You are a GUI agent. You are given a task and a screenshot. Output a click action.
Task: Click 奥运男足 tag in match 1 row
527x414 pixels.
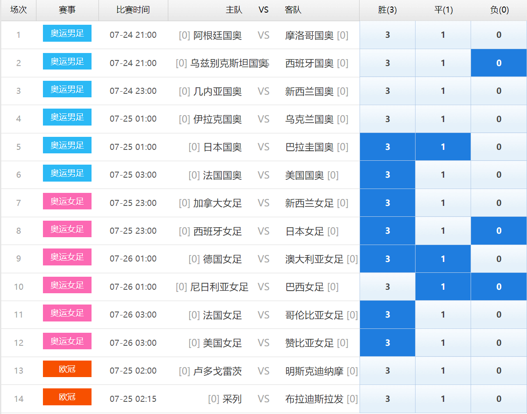tap(67, 33)
